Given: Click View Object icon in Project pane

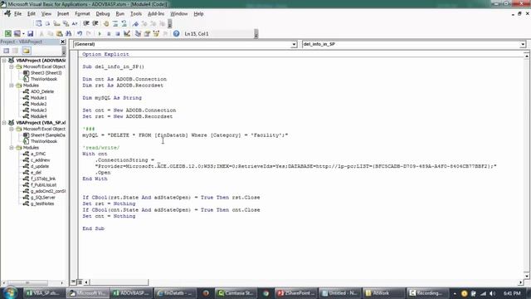Looking at the screenshot, I should pos(15,51).
